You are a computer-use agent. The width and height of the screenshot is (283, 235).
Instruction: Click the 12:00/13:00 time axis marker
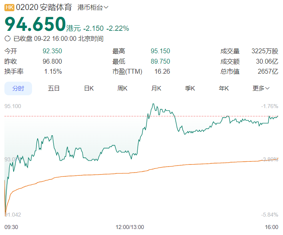(x=130, y=227)
